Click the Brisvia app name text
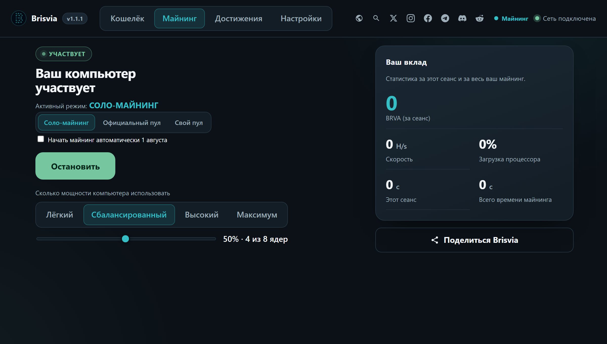 tap(44, 18)
